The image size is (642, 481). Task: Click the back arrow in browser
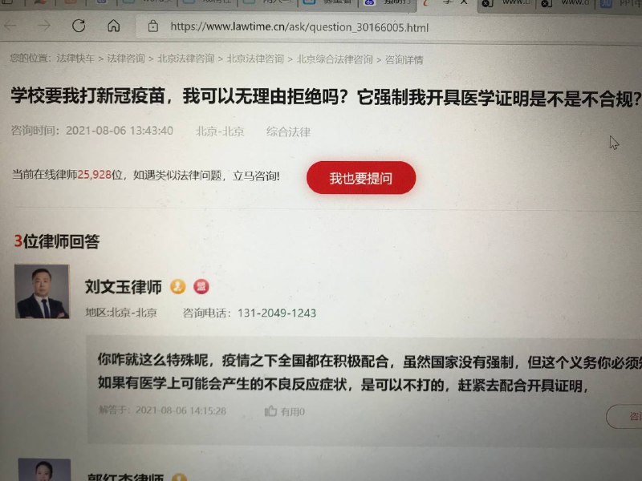pyautogui.click(x=10, y=26)
